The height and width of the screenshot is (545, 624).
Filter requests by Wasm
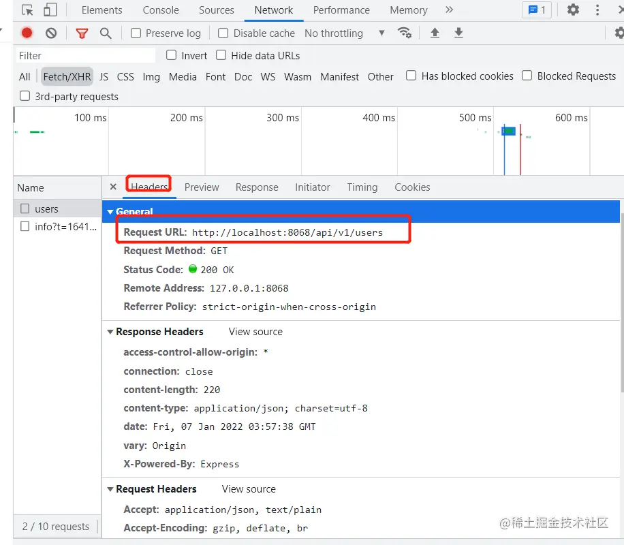[298, 76]
